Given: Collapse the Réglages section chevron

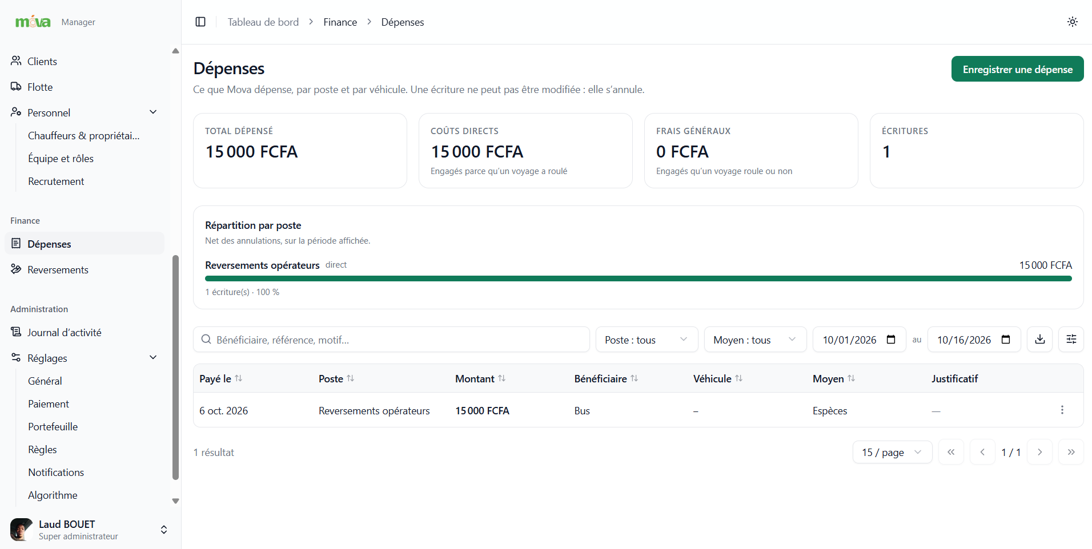Looking at the screenshot, I should click(153, 357).
